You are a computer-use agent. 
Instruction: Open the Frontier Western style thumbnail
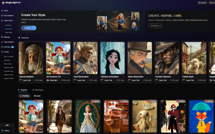tap(167, 58)
